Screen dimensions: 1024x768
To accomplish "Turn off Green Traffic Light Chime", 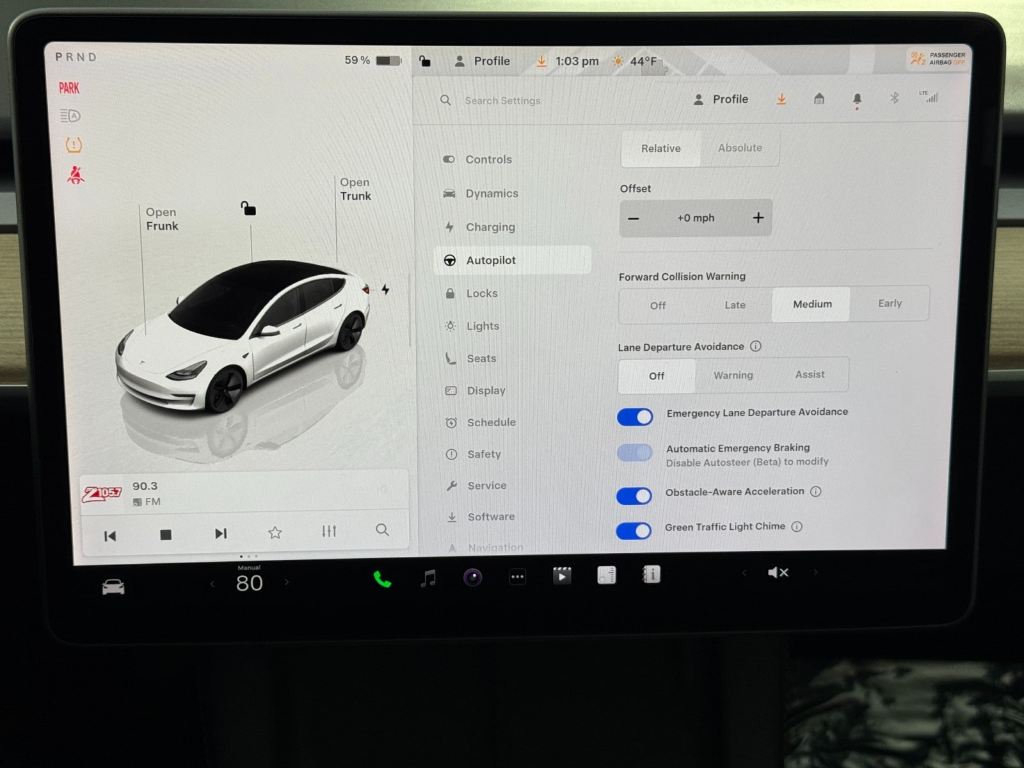I will pyautogui.click(x=633, y=531).
